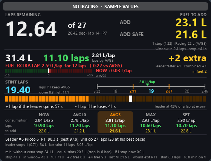Click the 'of 27' total laps text

tap(77, 25)
